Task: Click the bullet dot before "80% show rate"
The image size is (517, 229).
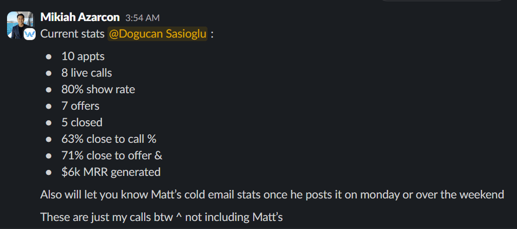Action: click(x=49, y=90)
